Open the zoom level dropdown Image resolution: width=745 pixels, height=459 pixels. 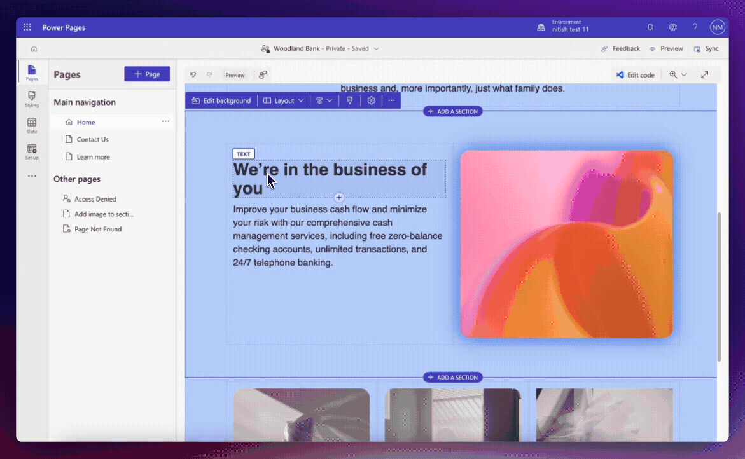(x=677, y=74)
